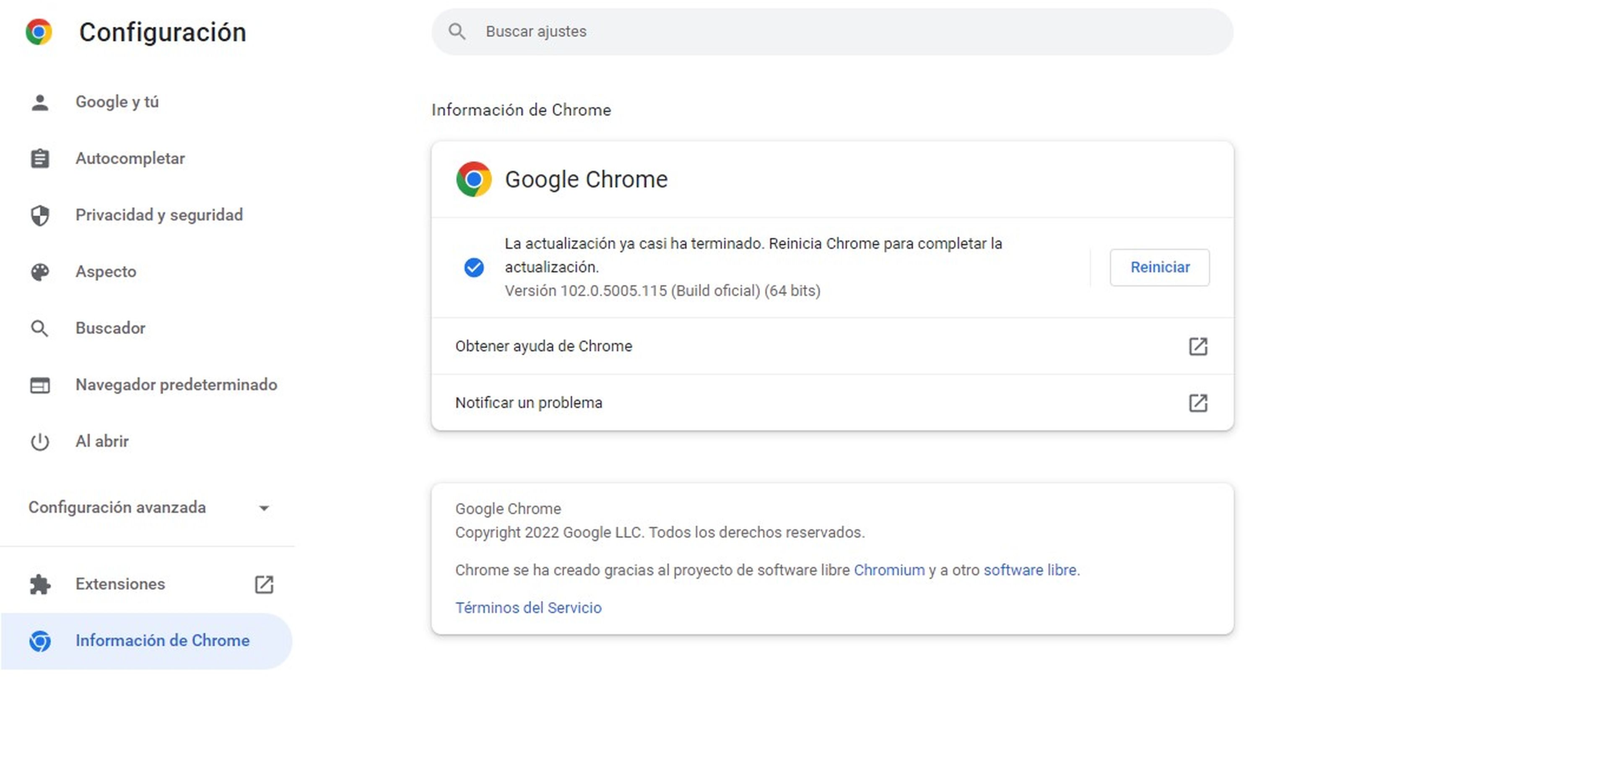Expand Configuración avanzada dropdown arrow
The width and height of the screenshot is (1610, 771).
tap(264, 508)
